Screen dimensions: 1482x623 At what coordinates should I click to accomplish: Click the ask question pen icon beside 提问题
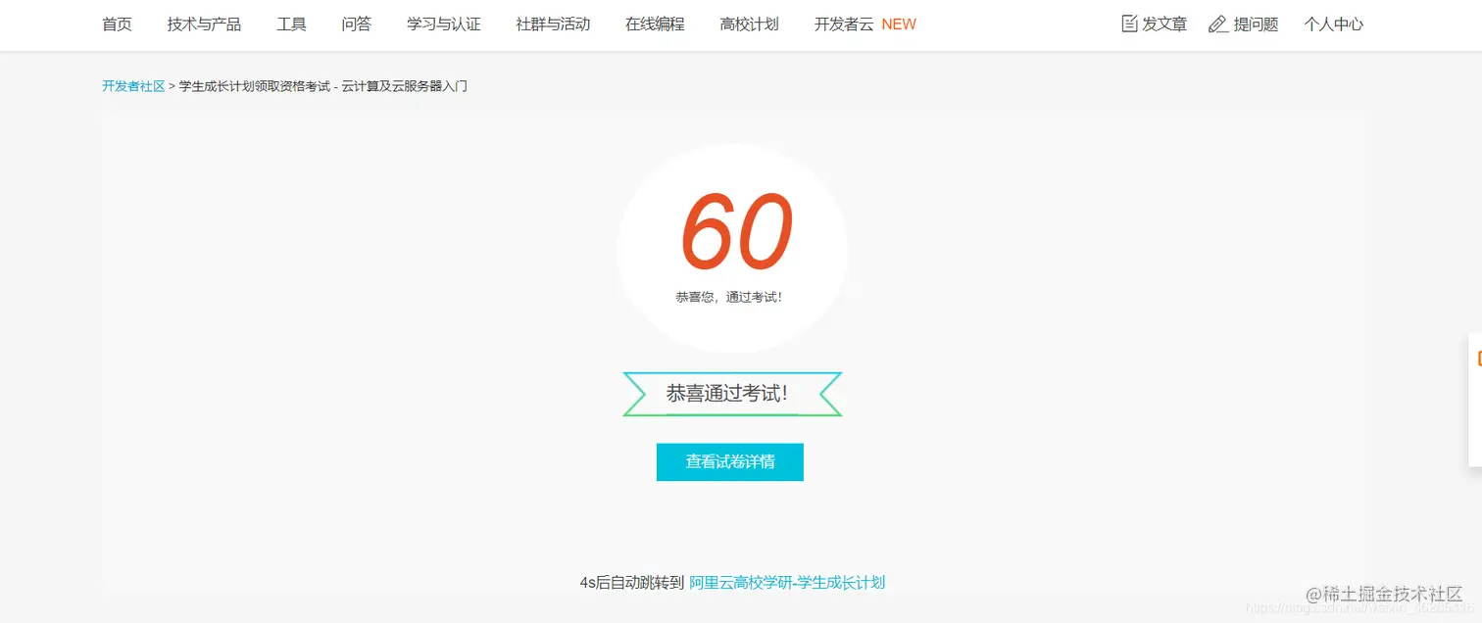point(1217,24)
